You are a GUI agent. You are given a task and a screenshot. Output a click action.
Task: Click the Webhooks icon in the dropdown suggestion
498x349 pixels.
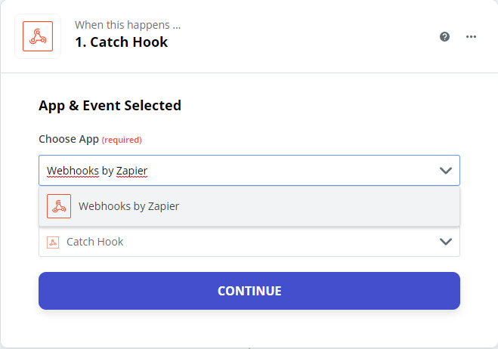pyautogui.click(x=59, y=206)
